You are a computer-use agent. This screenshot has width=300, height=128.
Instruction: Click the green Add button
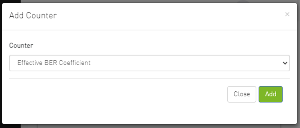pyautogui.click(x=270, y=94)
